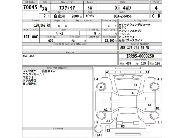Viewport: 184px width, 138px height.
Task: Click the front-left wheel marked A
Action: [x=101, y=87]
